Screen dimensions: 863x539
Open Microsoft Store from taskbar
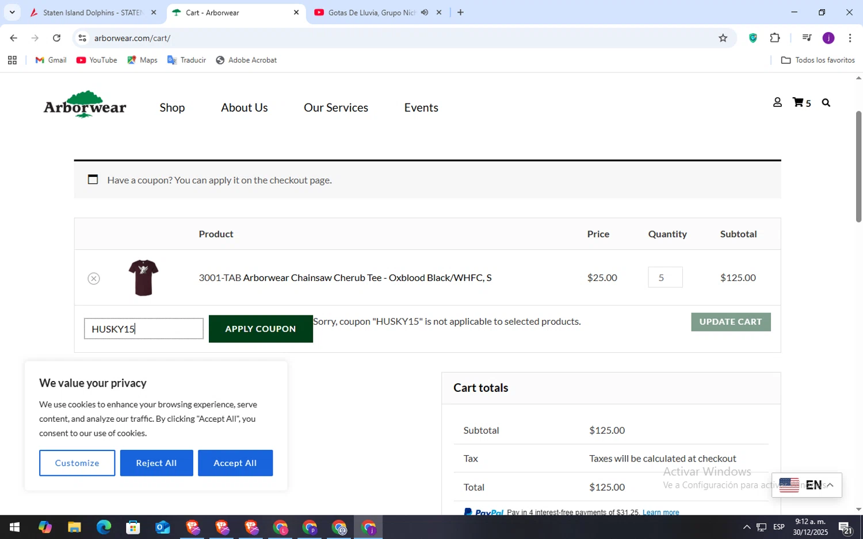pos(133,527)
